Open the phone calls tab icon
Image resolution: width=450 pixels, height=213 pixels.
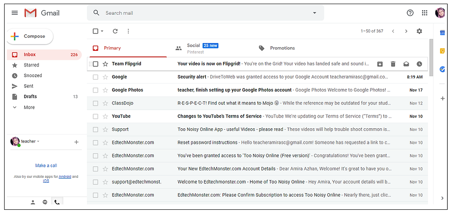click(57, 202)
